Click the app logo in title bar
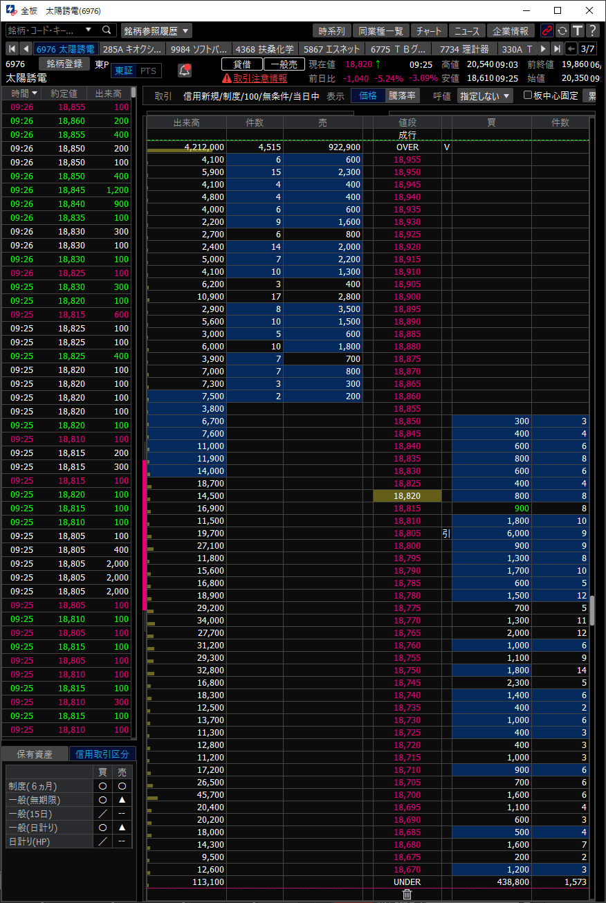Image resolution: width=606 pixels, height=903 pixels. (11, 10)
